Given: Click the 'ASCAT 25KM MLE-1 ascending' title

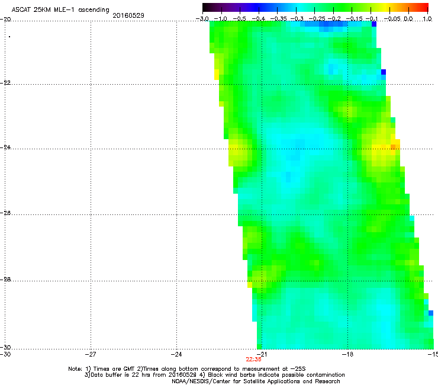Looking at the screenshot, I should 60,10.
